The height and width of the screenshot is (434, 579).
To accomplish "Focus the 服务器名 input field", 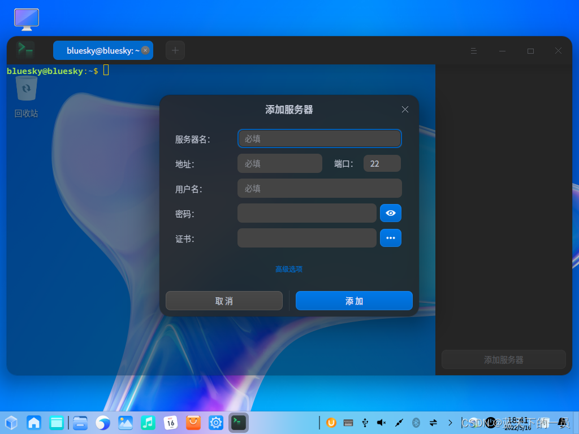I will coord(319,138).
